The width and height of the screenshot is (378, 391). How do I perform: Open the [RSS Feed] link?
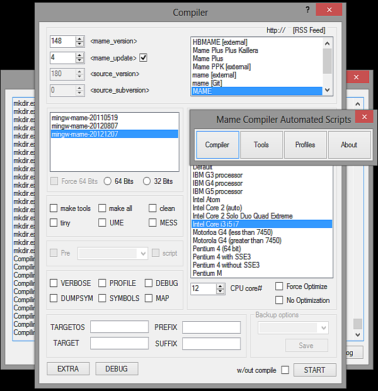pyautogui.click(x=309, y=30)
